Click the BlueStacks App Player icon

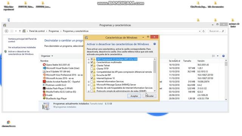(x=44, y=98)
